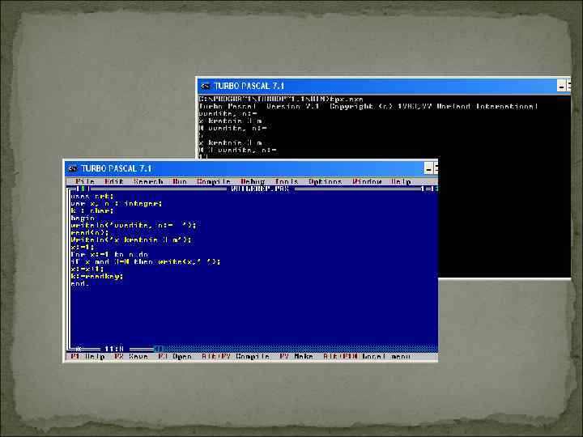Click the 'read(n);' code line
Screen dimensions: 583x437
tap(90, 232)
